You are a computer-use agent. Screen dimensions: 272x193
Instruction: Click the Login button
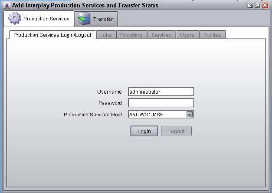(144, 131)
